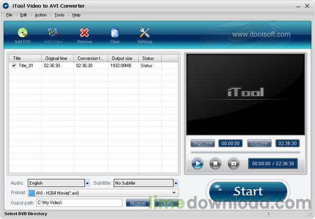Click the Status column header
The image size is (315, 219).
(150, 58)
